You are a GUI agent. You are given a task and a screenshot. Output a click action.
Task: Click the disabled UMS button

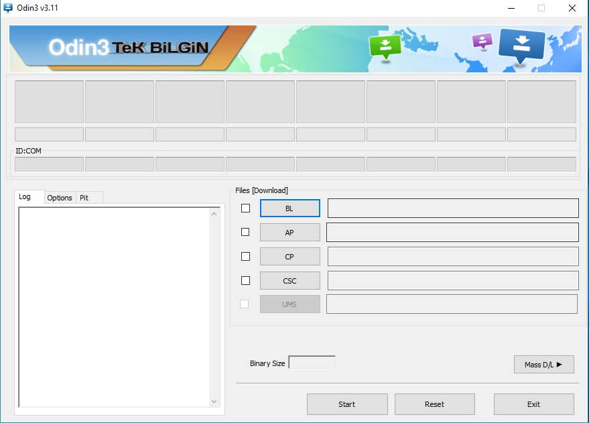tap(289, 304)
